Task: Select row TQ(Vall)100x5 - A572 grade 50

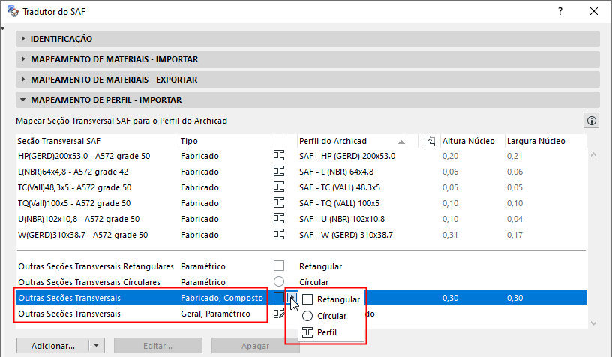Action: click(x=301, y=203)
